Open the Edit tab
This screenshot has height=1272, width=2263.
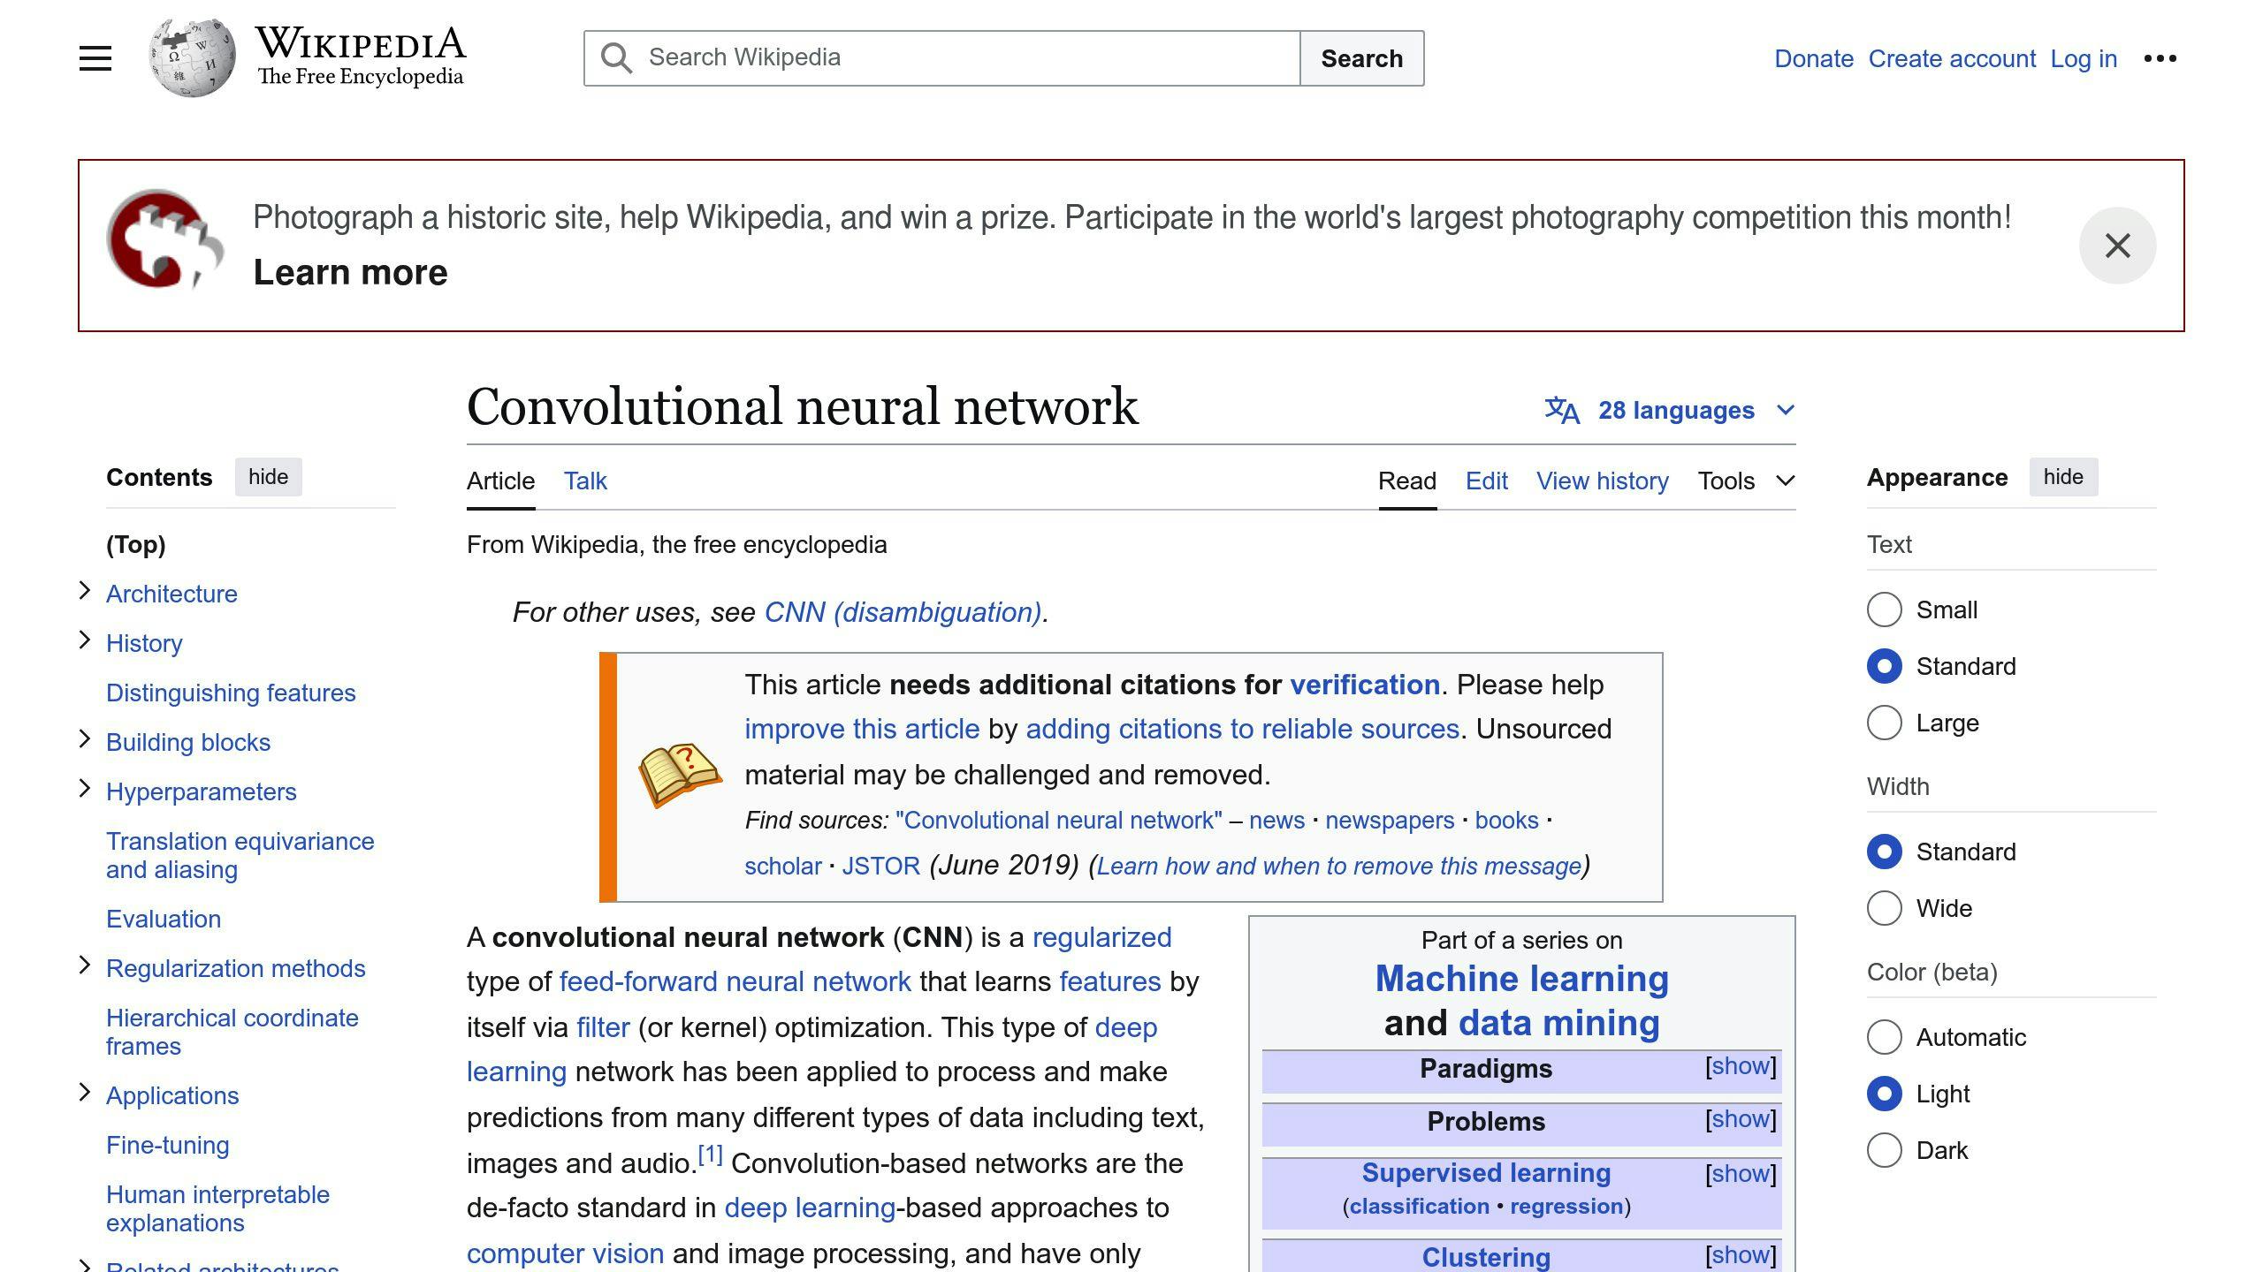1486,481
